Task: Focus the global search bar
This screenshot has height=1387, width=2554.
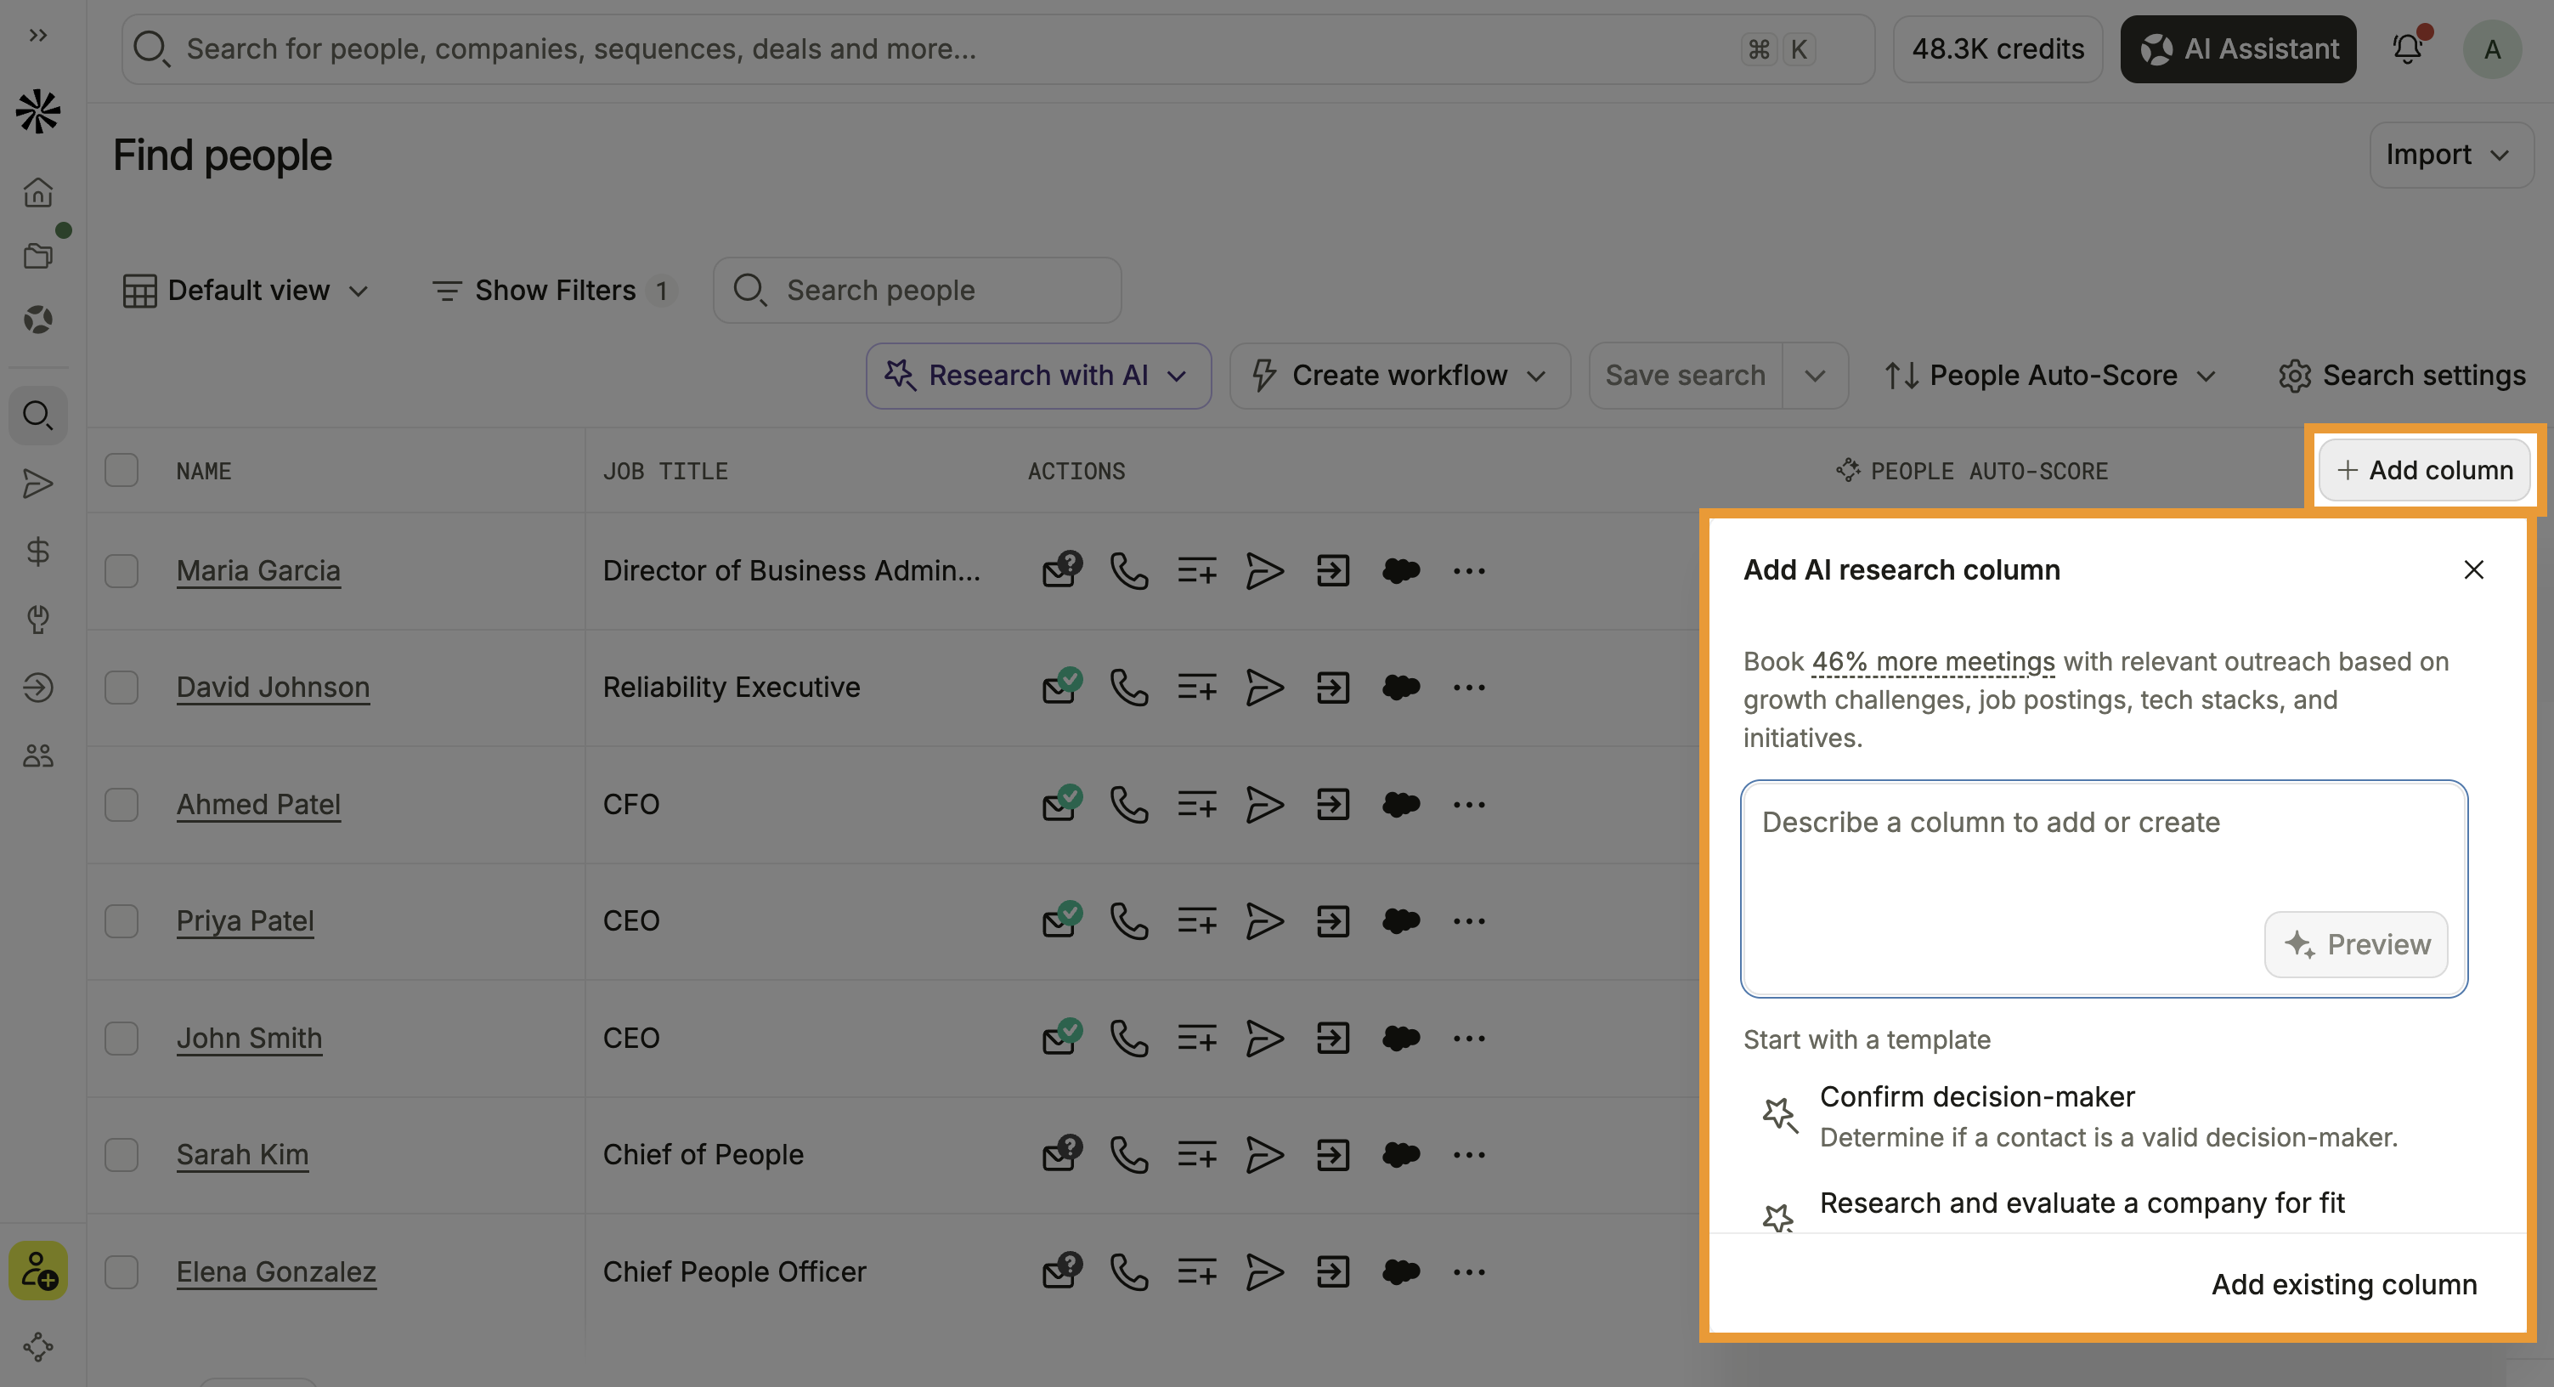Action: [997, 48]
